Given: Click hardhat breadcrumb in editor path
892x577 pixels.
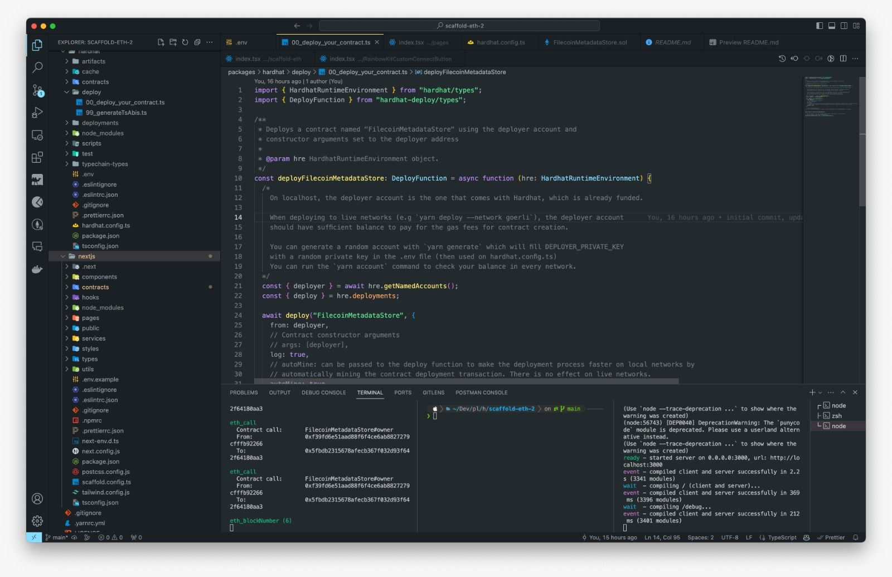Looking at the screenshot, I should 273,72.
